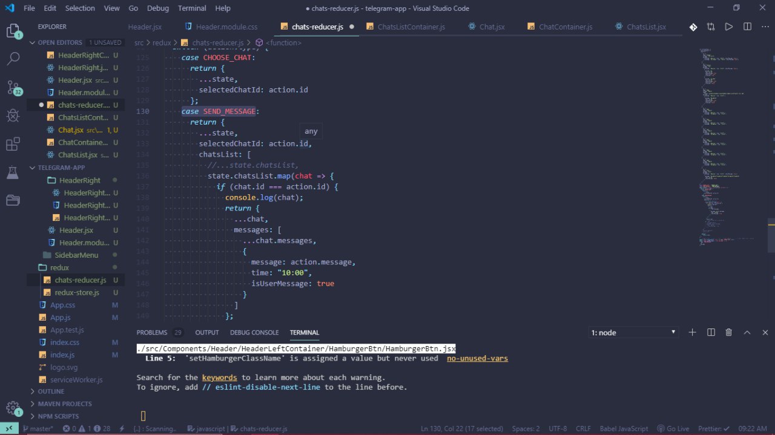Viewport: 775px width, 435px height.
Task: Open the Run and Debug view
Action: coord(13,115)
